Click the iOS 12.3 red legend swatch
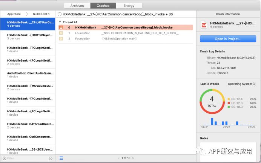The image size is (261, 163). tap(229, 103)
